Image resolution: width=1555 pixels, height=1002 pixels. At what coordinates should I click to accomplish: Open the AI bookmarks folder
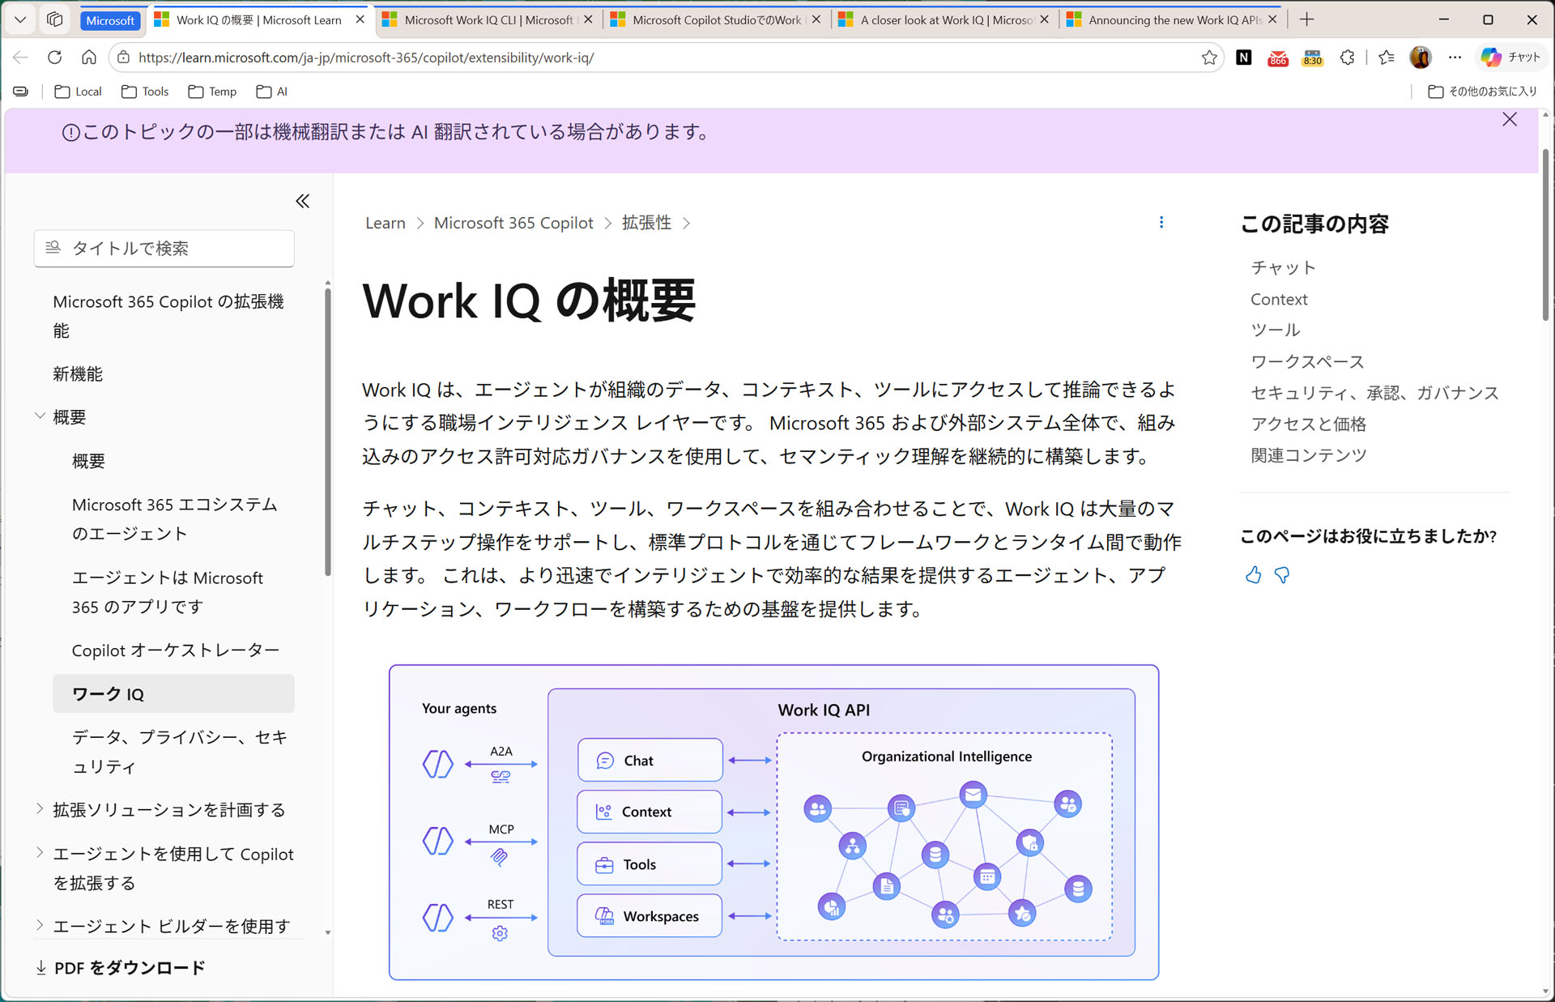(272, 92)
